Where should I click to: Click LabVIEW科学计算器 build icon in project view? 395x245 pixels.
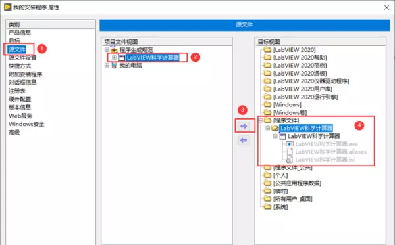tap(122, 58)
